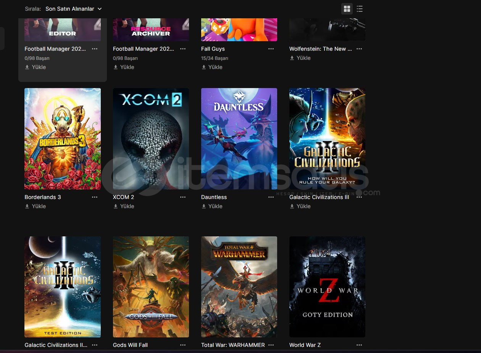481x353 pixels.
Task: Open the three-dot menu for World War Z
Action: 359,345
